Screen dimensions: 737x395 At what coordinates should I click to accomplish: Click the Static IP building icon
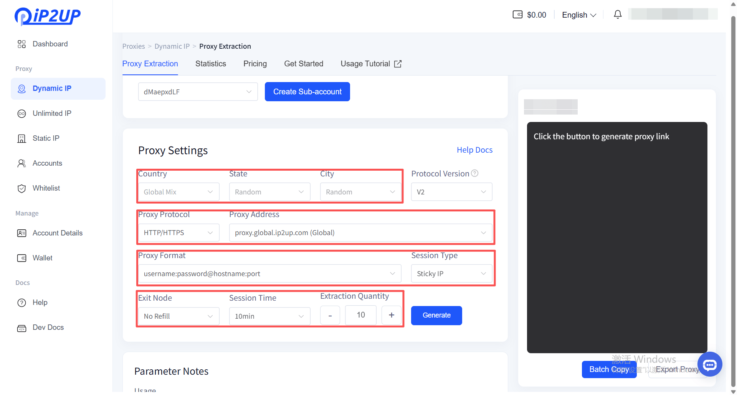pyautogui.click(x=22, y=138)
